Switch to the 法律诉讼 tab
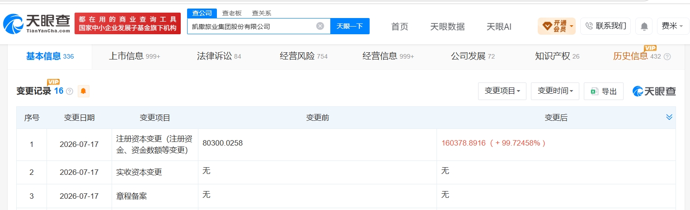Screen dimensions: 690x210 click(219, 56)
